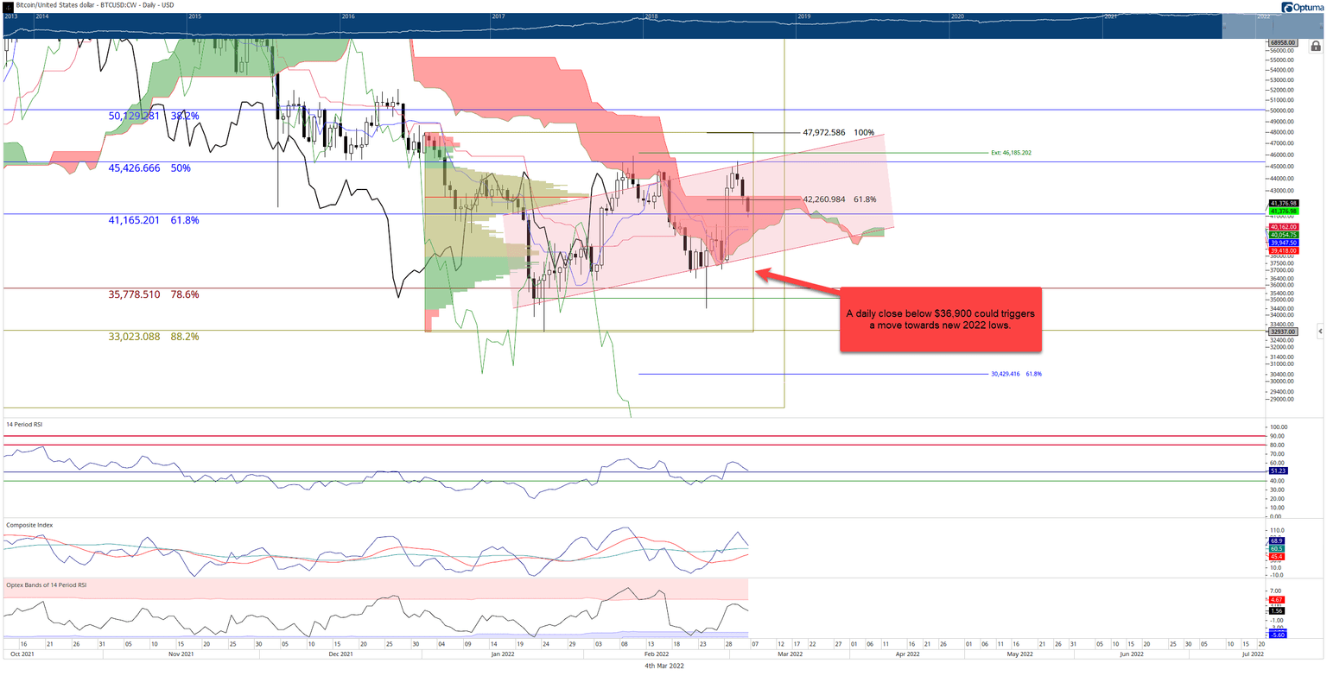Click the Dec 2021 label on the date axis
The height and width of the screenshot is (676, 1327).
(343, 654)
